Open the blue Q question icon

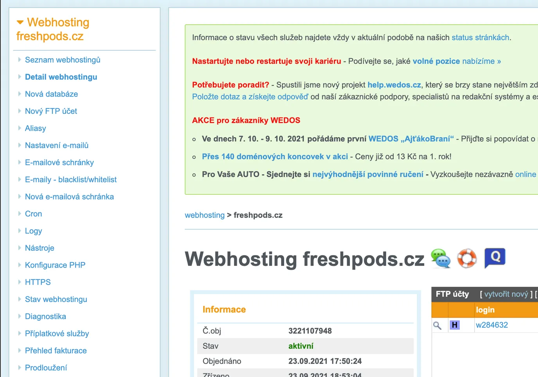coord(495,258)
